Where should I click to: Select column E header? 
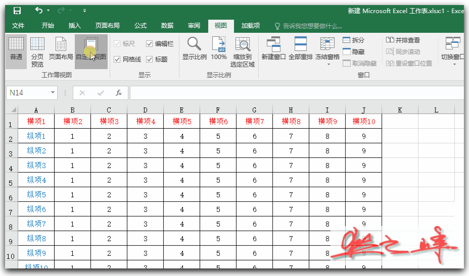click(x=181, y=110)
